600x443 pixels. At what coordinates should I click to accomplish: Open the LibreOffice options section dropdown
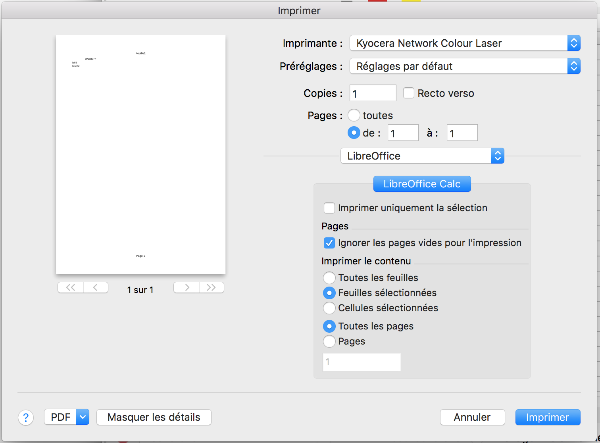[x=422, y=156]
